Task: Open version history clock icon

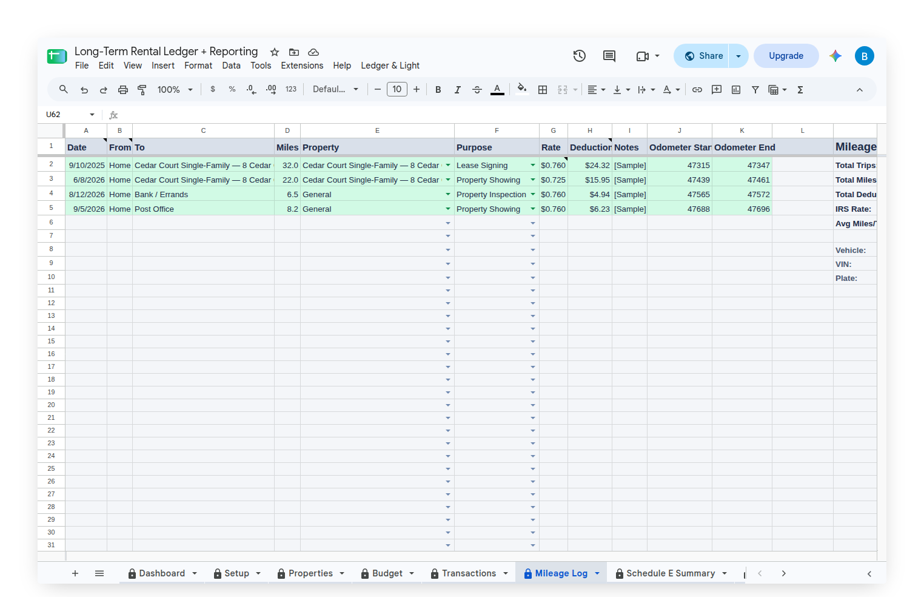Action: pos(580,56)
